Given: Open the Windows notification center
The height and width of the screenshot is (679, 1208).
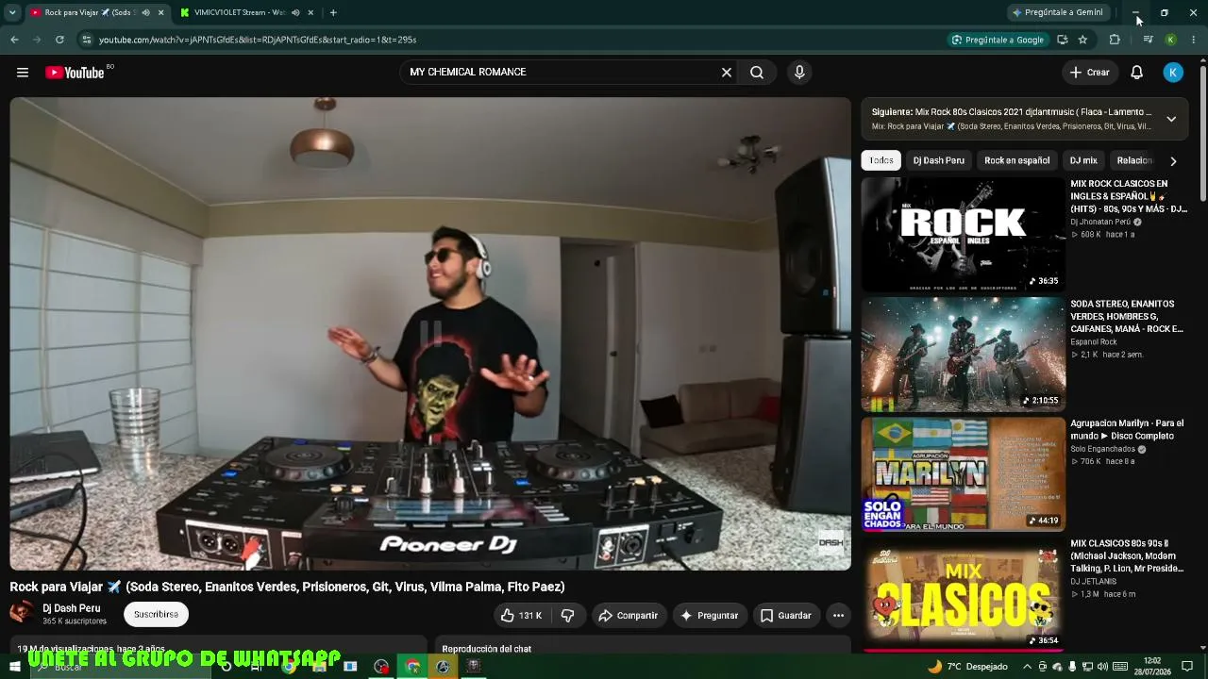Looking at the screenshot, I should point(1187,667).
